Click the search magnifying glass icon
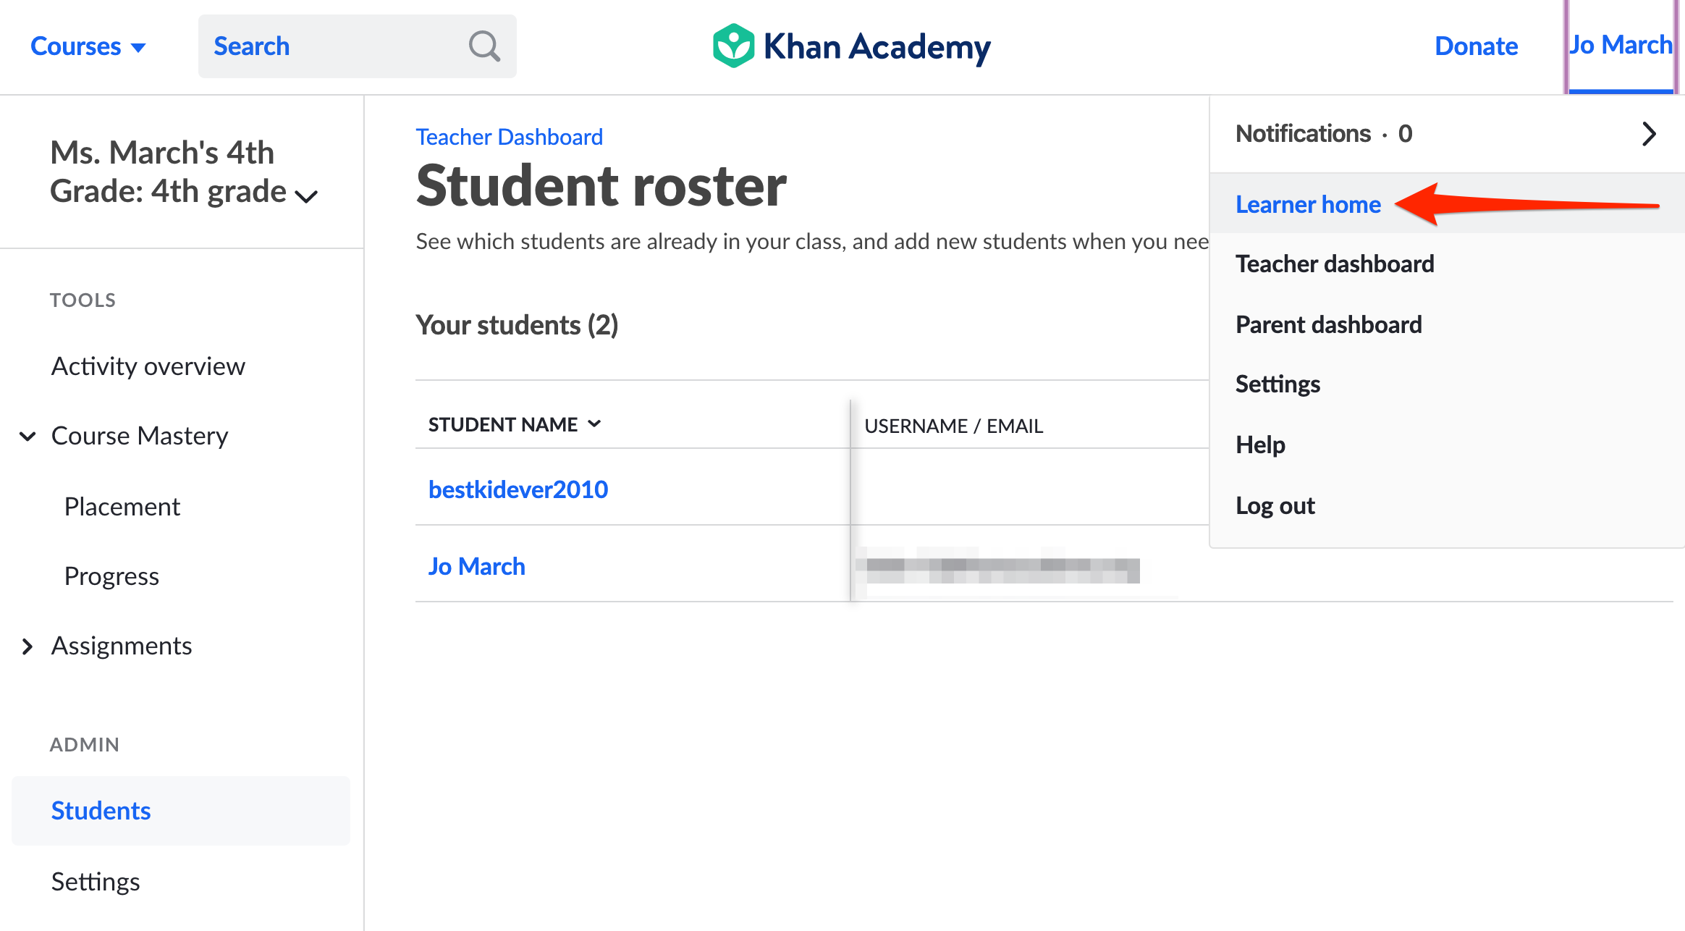 point(483,46)
